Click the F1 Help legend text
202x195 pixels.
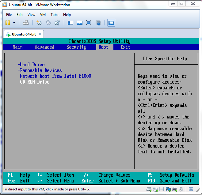point(19,175)
